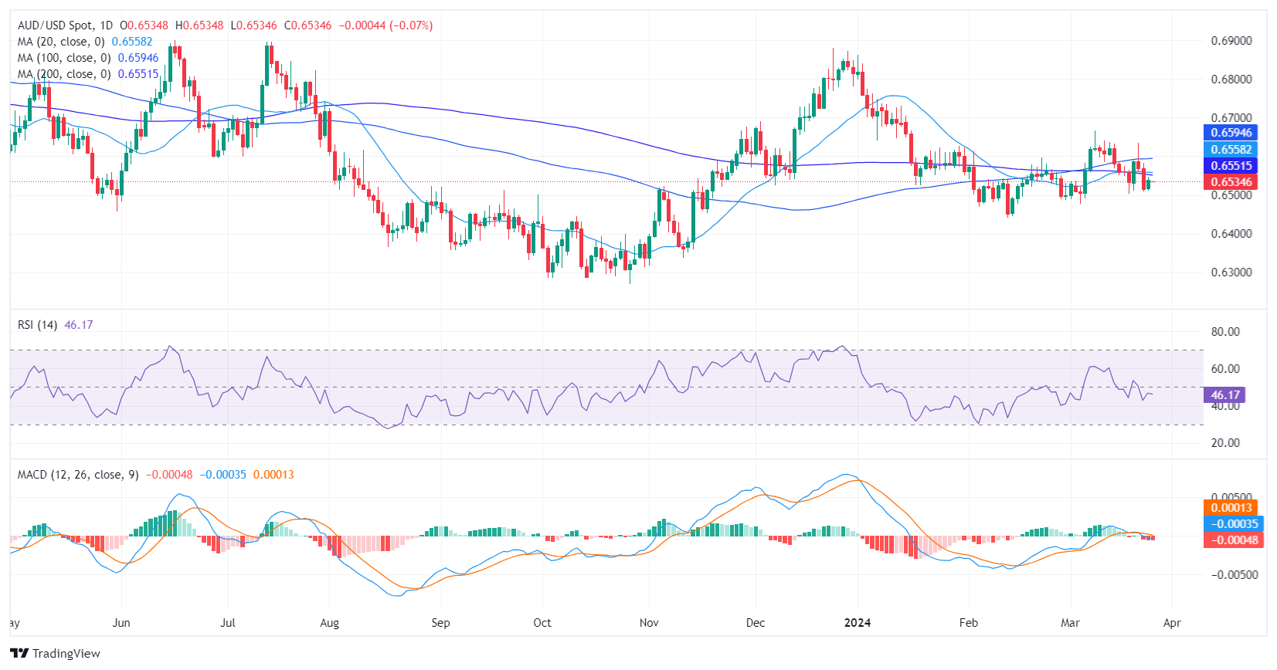Click the MA 100 indicator legend
Viewport: 1277px width, 670px height.
pos(63,58)
